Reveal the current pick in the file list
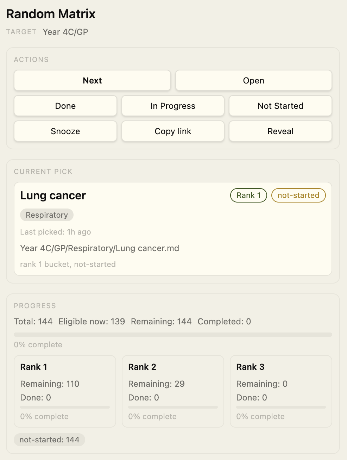Image resolution: width=347 pixels, height=460 pixels. pyautogui.click(x=280, y=131)
